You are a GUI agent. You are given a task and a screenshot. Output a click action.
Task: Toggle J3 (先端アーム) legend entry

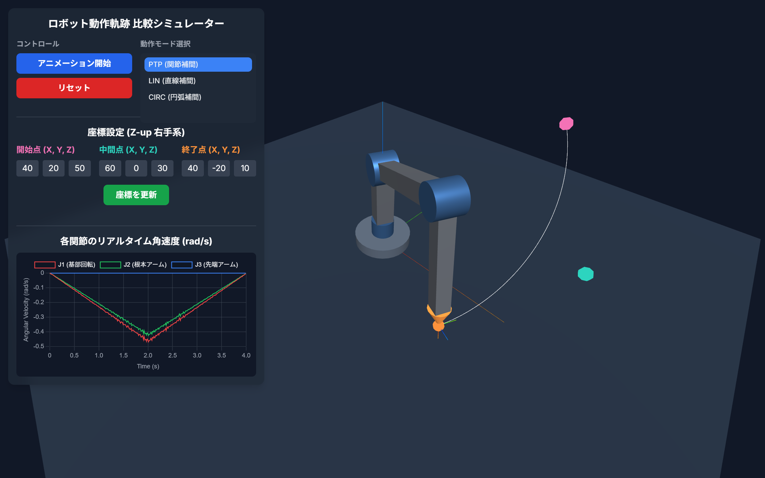click(x=205, y=265)
